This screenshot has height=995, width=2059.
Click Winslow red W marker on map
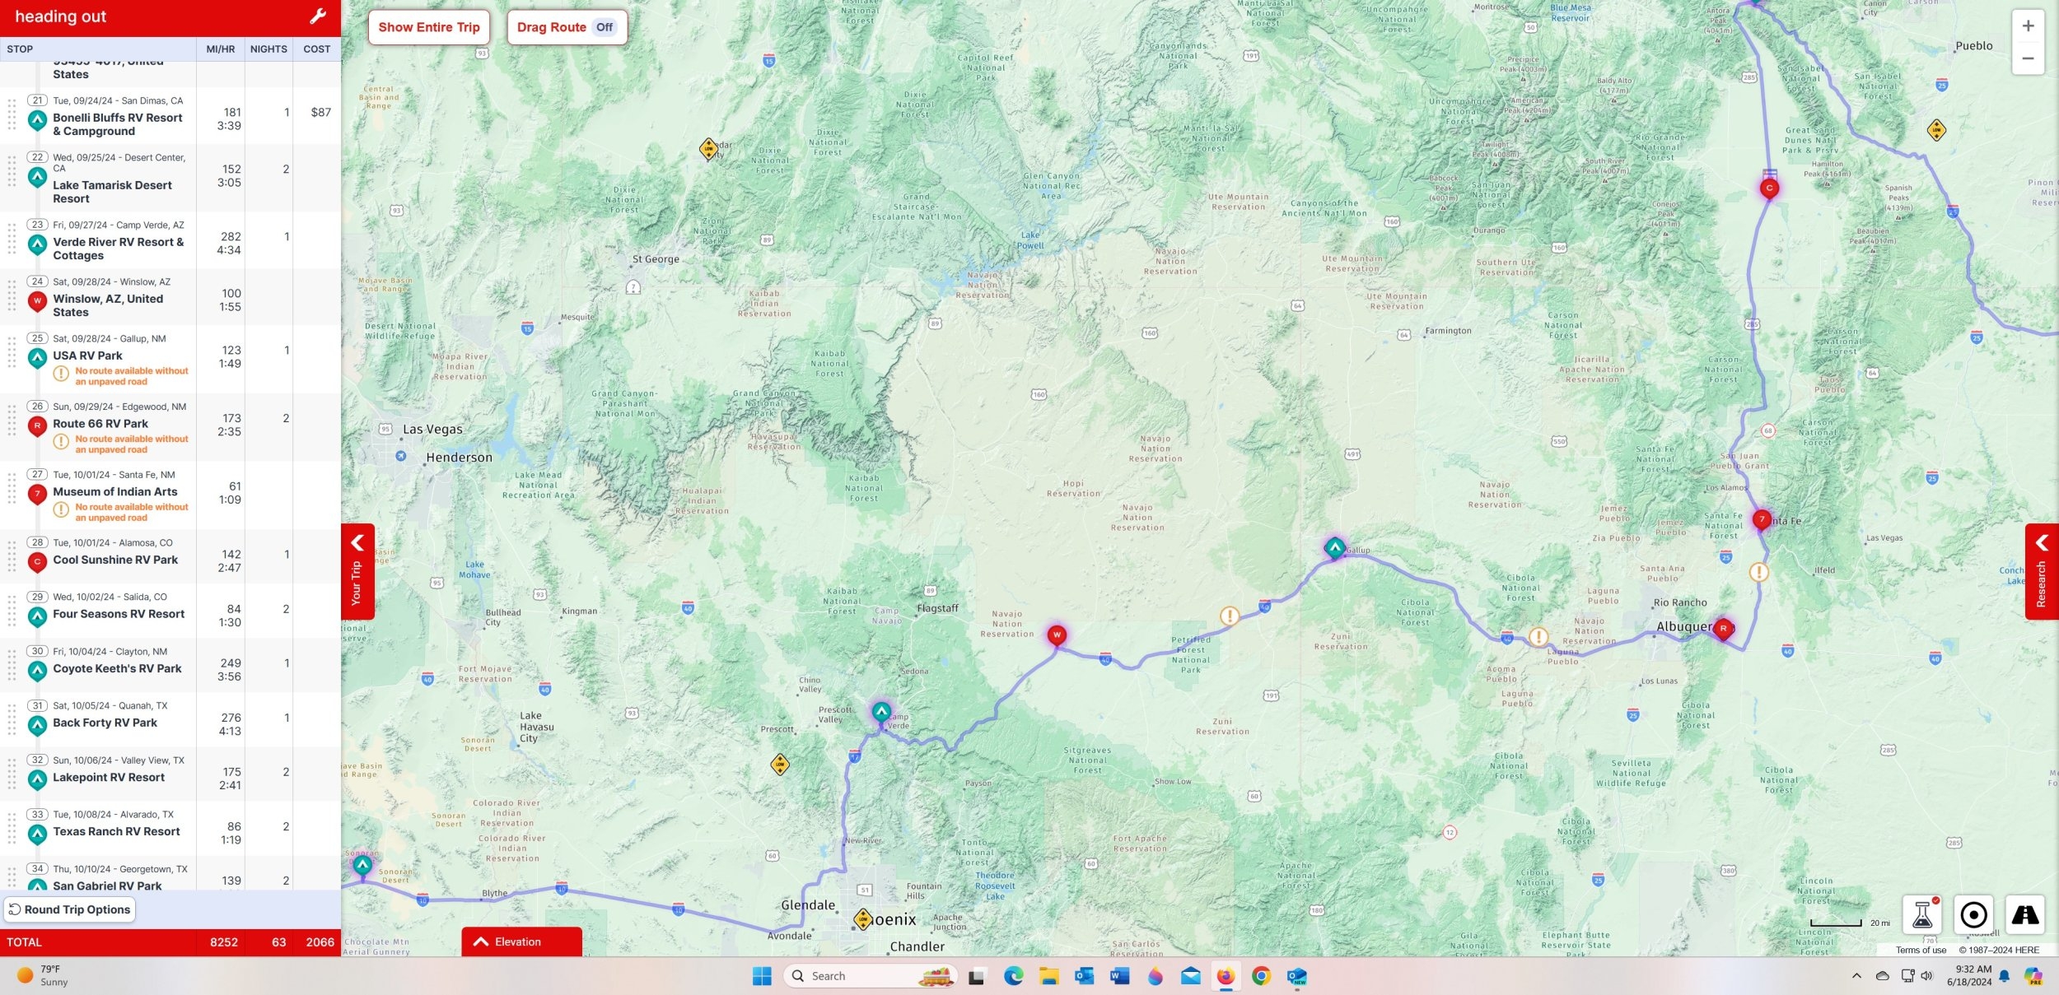point(1057,635)
